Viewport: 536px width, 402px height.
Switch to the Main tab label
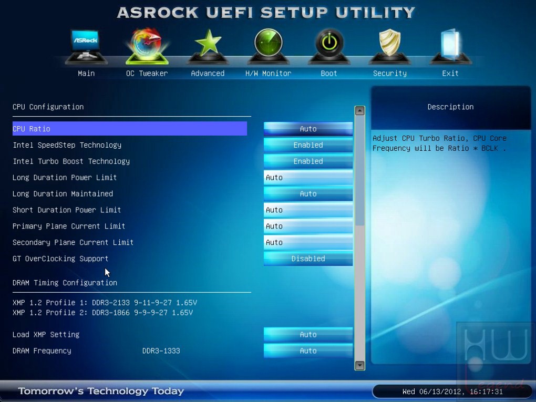click(86, 73)
